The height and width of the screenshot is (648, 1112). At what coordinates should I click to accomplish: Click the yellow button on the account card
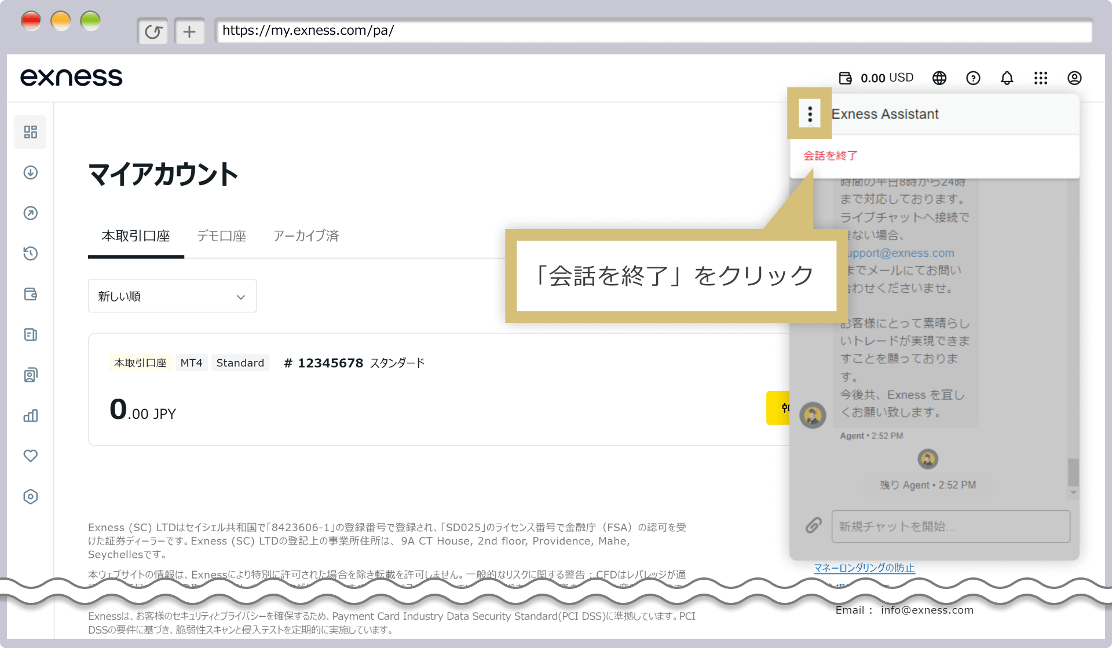(x=778, y=408)
